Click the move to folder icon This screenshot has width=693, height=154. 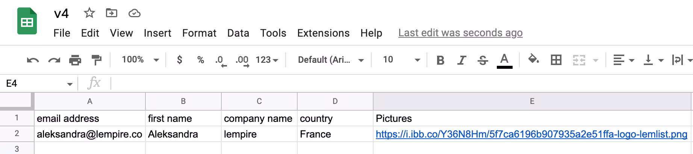click(111, 13)
